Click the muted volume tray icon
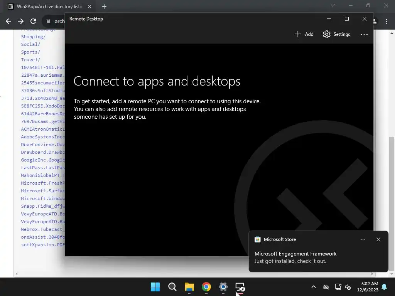The image size is (395, 296). [x=348, y=287]
